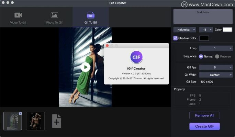The image size is (235, 137).
Task: Click the Property Frame value 2
Action: click(200, 100)
